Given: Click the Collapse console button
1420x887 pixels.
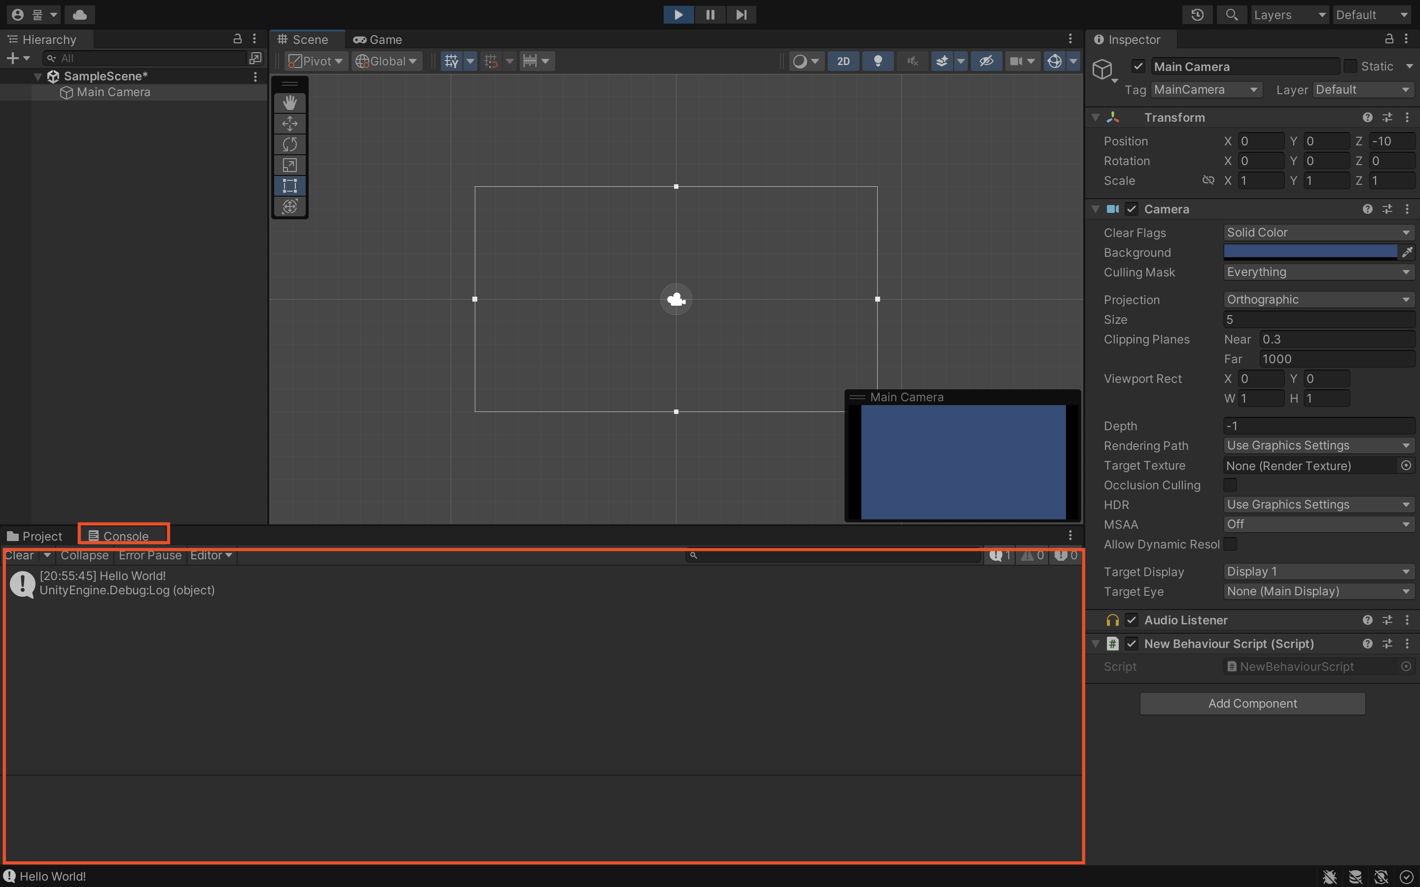Looking at the screenshot, I should tap(84, 555).
